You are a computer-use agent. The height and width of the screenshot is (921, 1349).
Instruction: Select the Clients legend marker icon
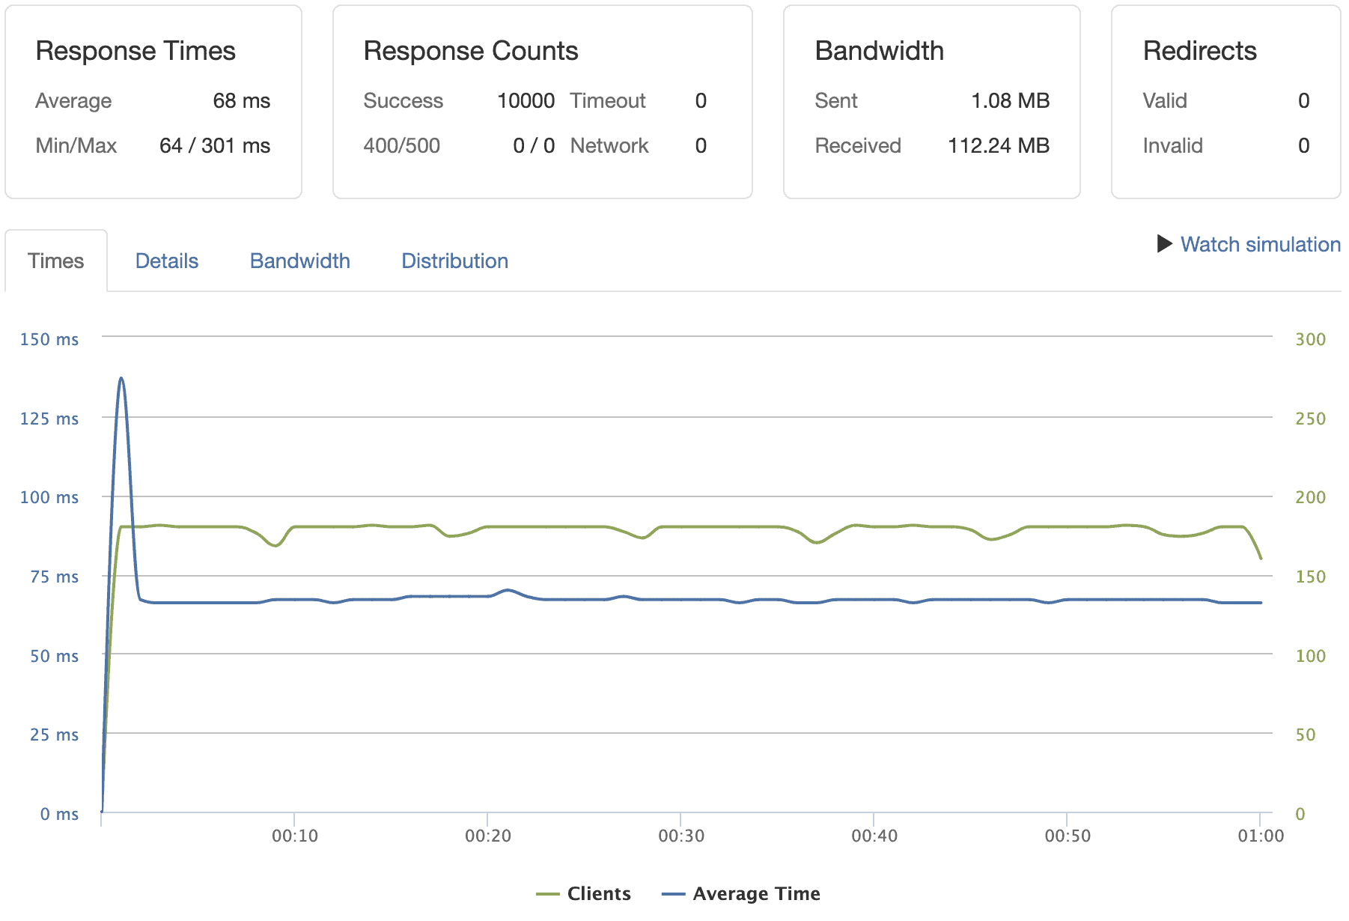(x=549, y=893)
